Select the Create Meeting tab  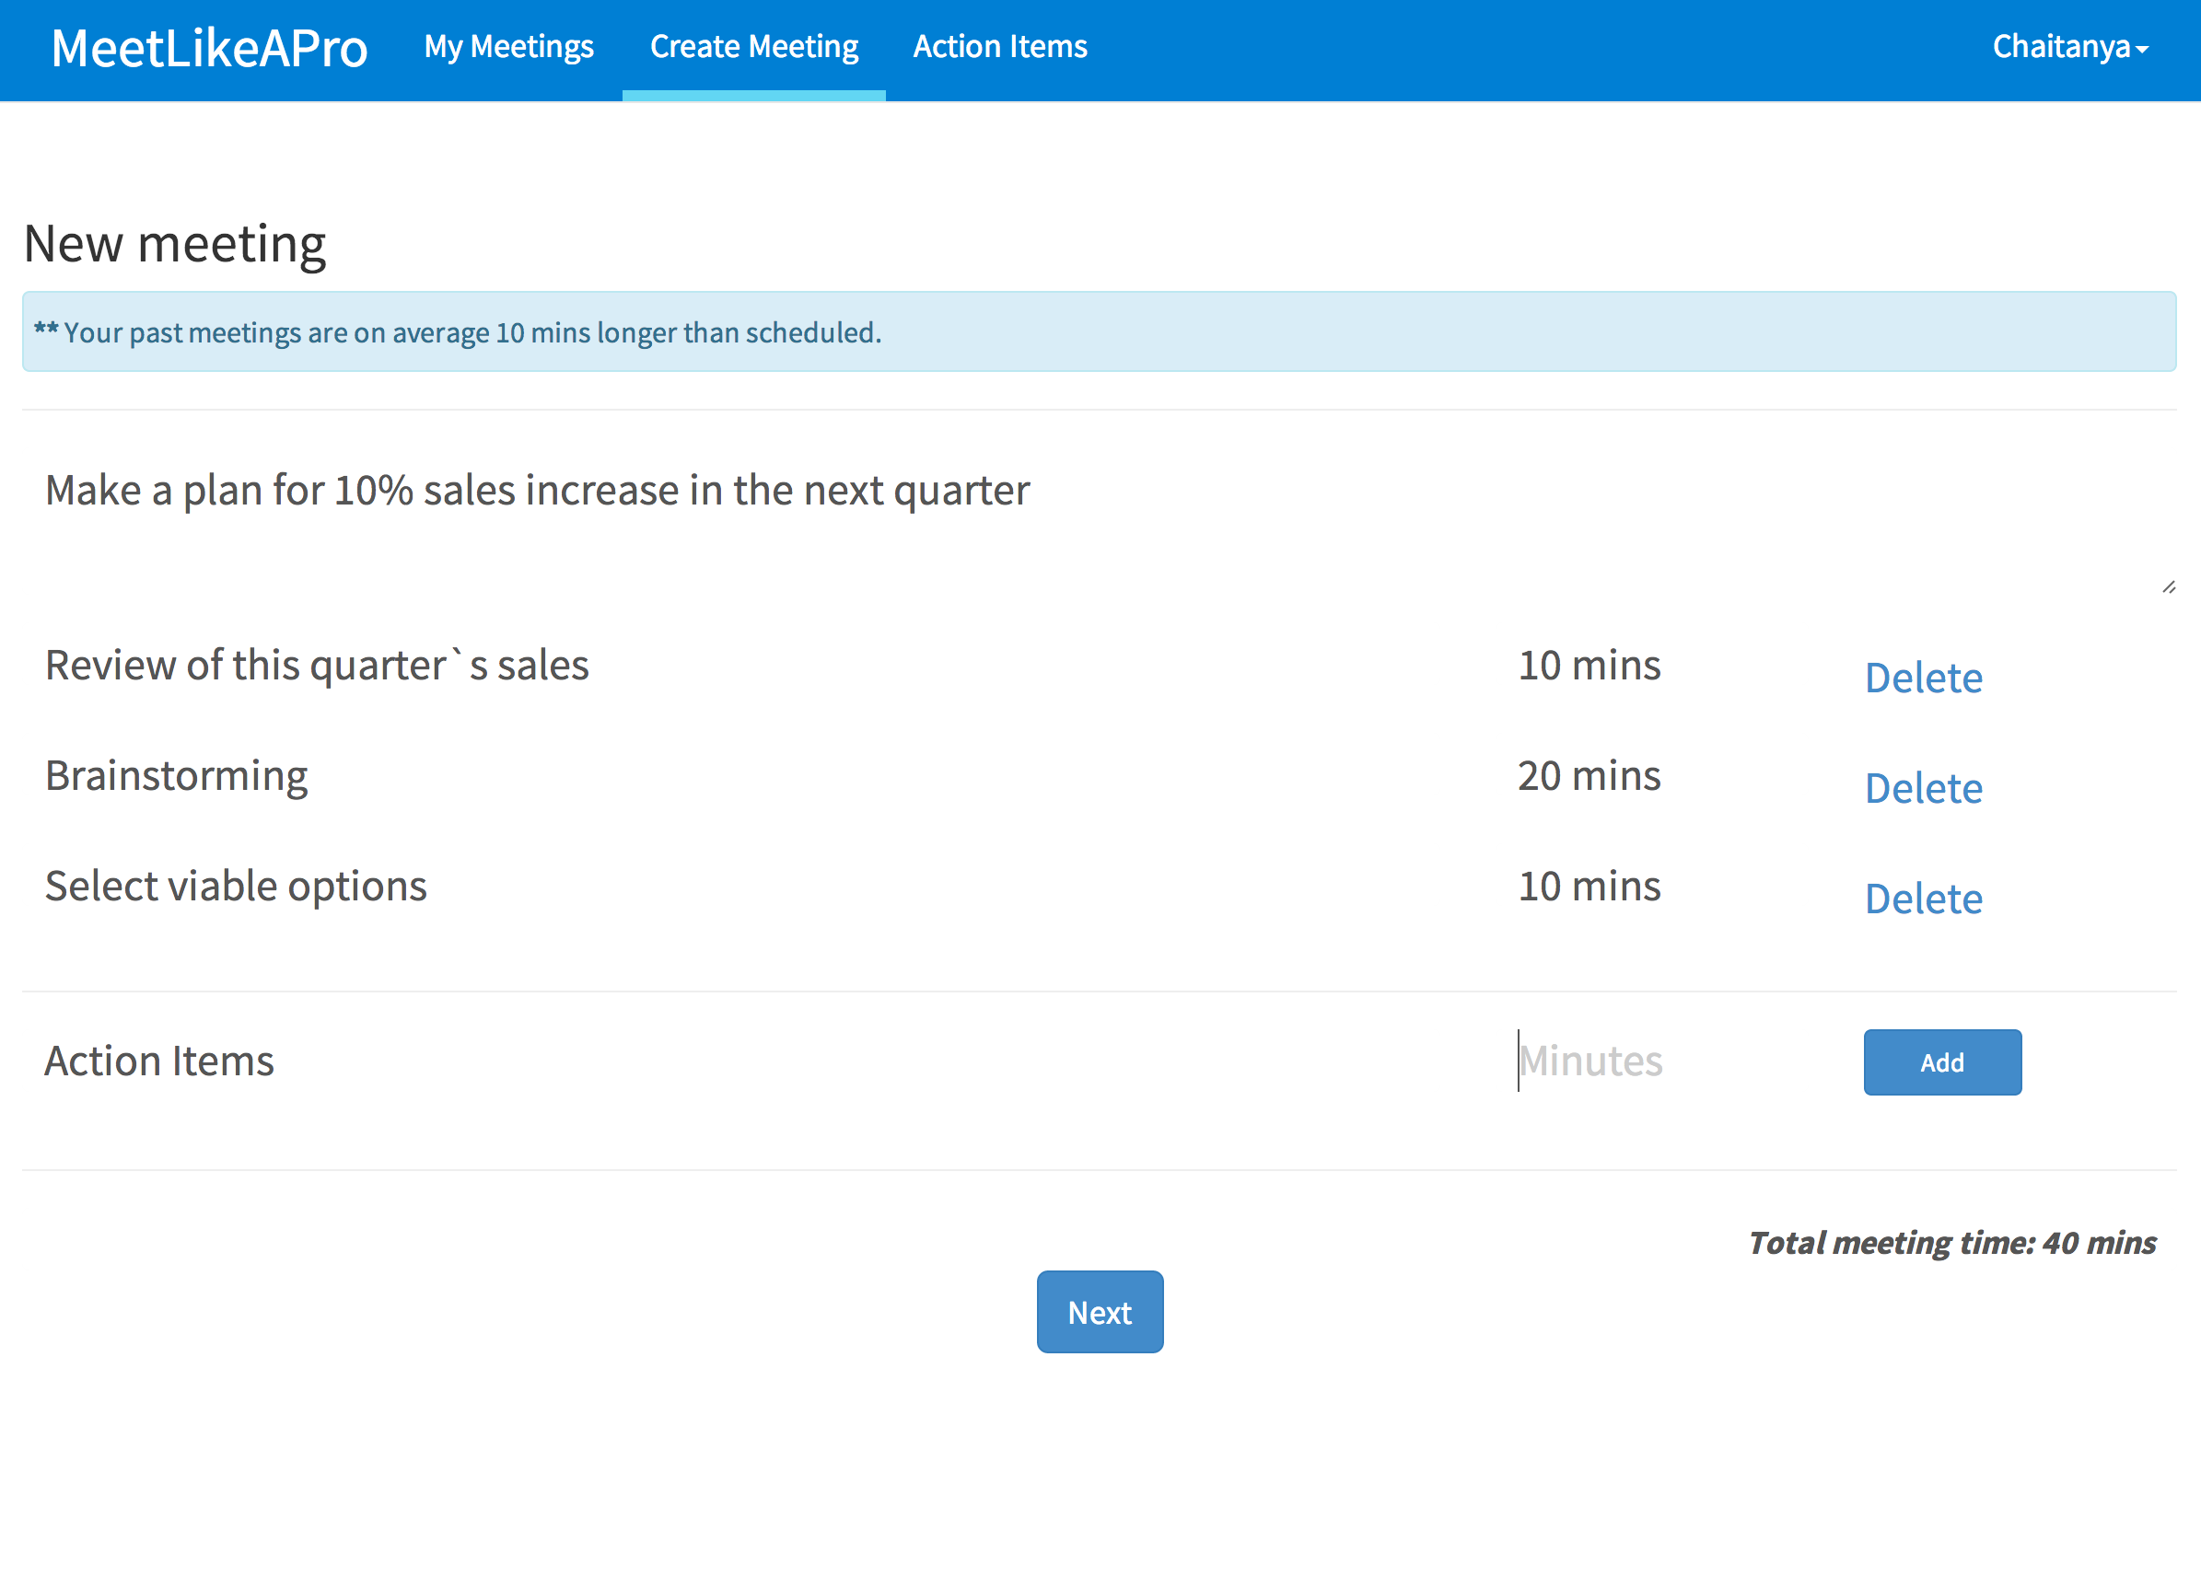(753, 47)
